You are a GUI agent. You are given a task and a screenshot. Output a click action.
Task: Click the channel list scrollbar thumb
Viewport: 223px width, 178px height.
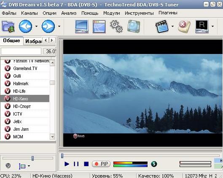point(52,83)
